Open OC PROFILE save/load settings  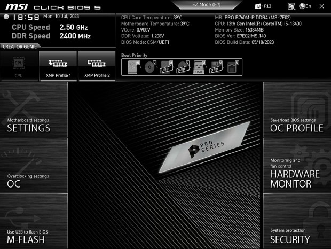[x=296, y=125]
